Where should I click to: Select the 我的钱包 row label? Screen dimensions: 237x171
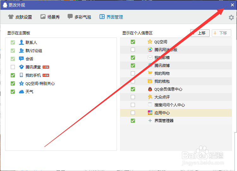[x=162, y=81]
